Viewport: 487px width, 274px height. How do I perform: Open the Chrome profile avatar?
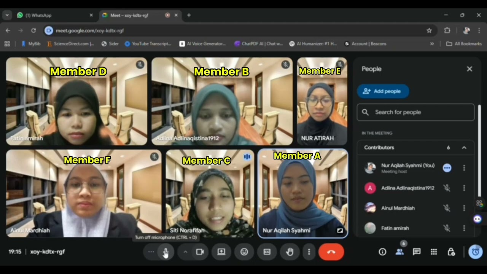click(x=466, y=30)
